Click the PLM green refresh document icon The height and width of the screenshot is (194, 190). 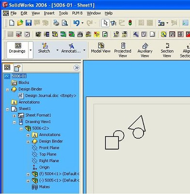105,34
